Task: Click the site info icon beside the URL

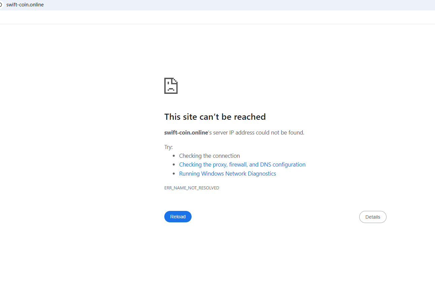Action: coord(1,5)
